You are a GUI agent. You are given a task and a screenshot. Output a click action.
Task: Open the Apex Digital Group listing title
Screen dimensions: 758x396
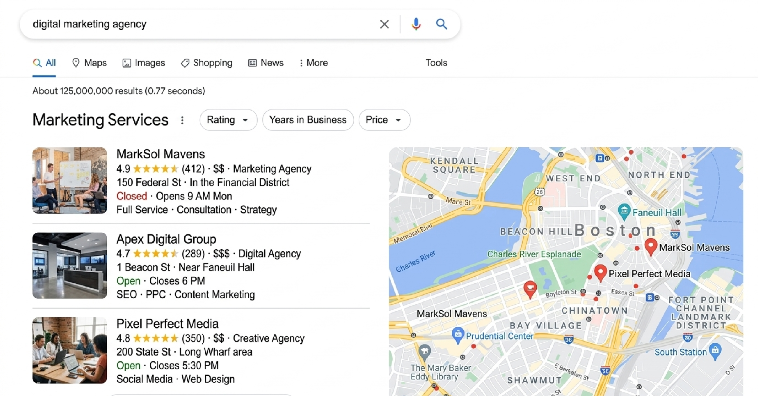coord(166,239)
